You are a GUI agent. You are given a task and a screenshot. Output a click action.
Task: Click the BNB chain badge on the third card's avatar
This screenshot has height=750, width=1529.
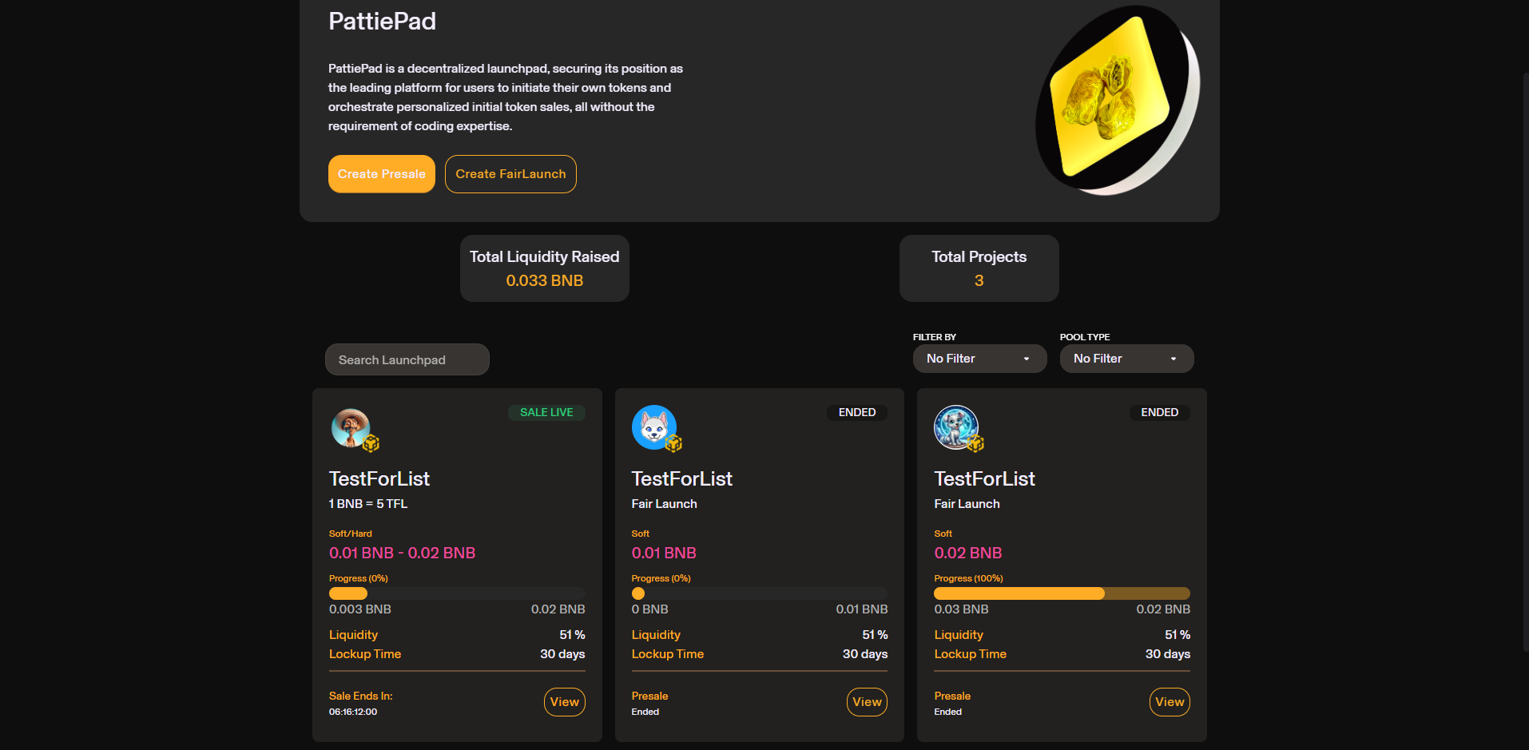(975, 443)
